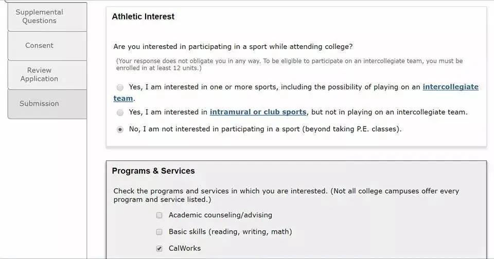
Task: Switch to the Review Application tab
Action: 40,75
